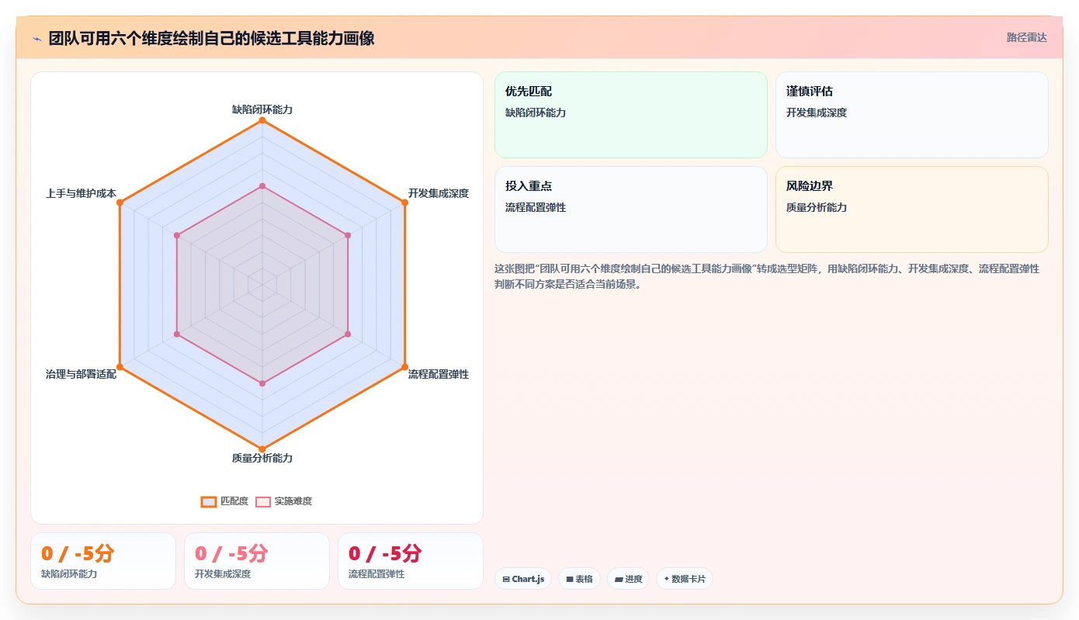1079x620 pixels.
Task: Open the 谨慎评估 card
Action: 912,115
